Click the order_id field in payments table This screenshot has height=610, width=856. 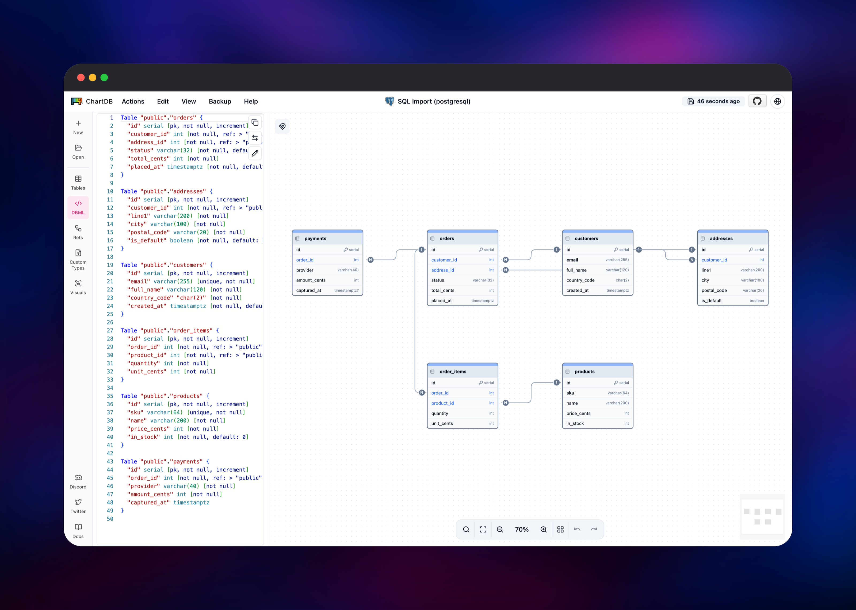pos(327,260)
